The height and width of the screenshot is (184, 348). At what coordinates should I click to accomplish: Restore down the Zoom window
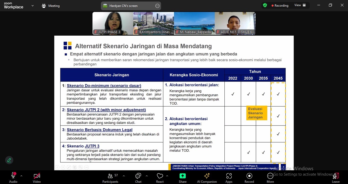(330, 5)
